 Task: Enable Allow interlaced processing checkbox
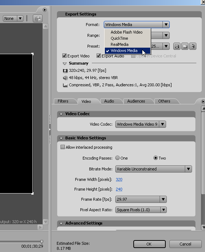click(63, 147)
